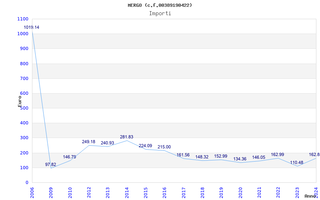
Task: Click the Euro y-axis title
Action: pos(20,102)
